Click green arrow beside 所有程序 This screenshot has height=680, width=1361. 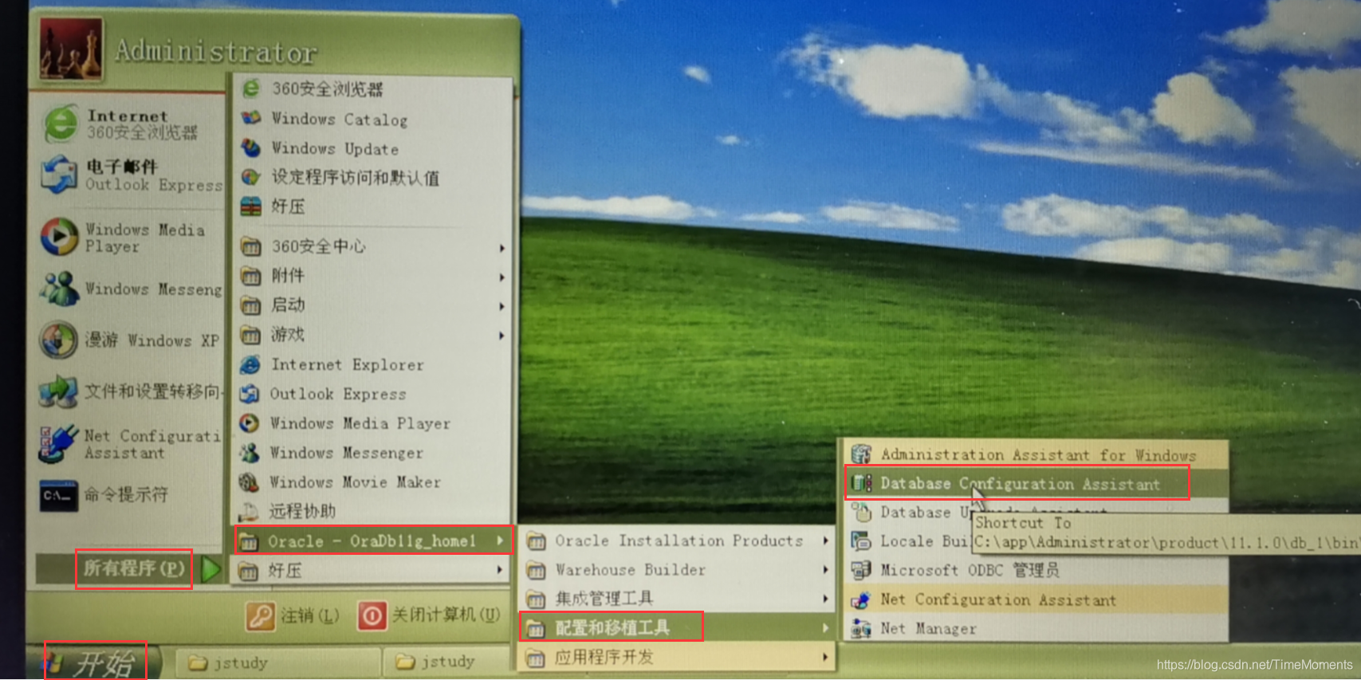(210, 569)
